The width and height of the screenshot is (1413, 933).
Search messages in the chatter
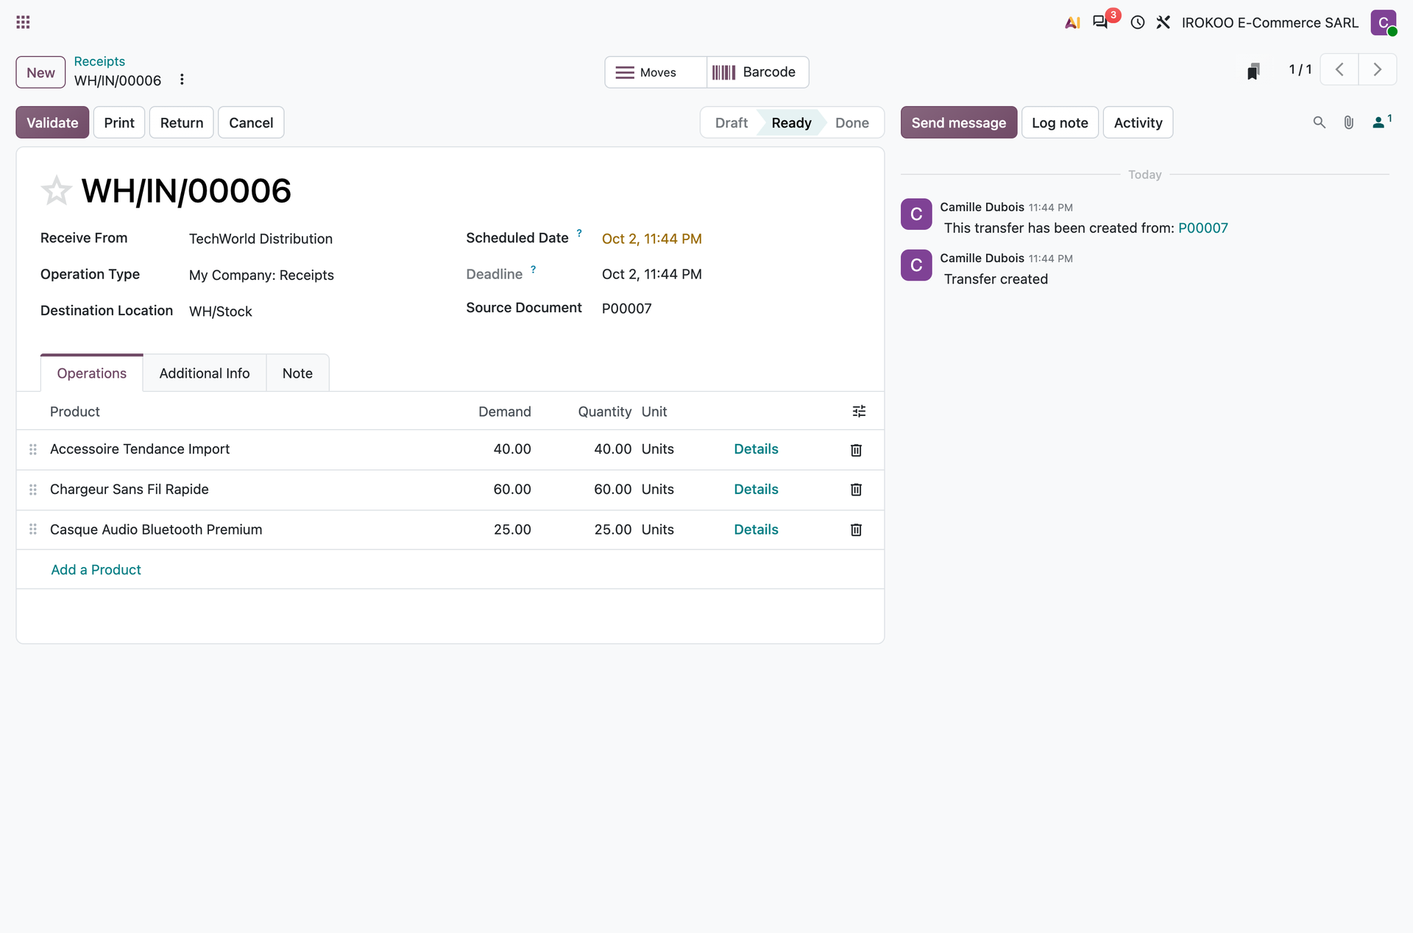point(1319,122)
